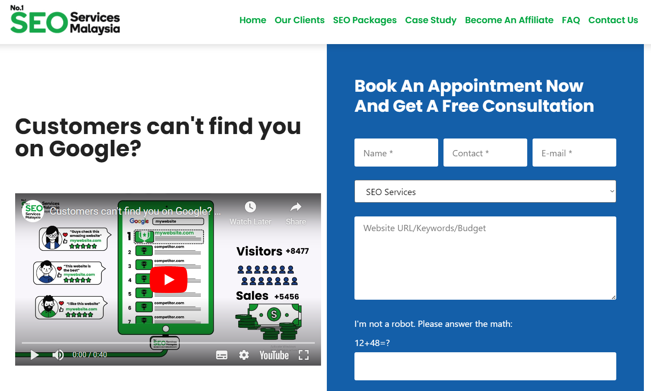The height and width of the screenshot is (391, 651).
Task: Click the E-mail input field
Action: pos(574,153)
